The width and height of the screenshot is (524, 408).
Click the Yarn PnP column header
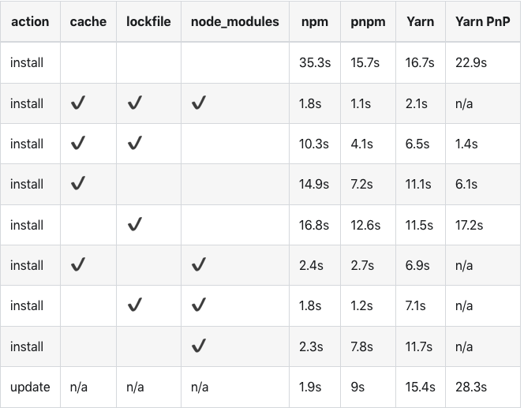pos(482,22)
